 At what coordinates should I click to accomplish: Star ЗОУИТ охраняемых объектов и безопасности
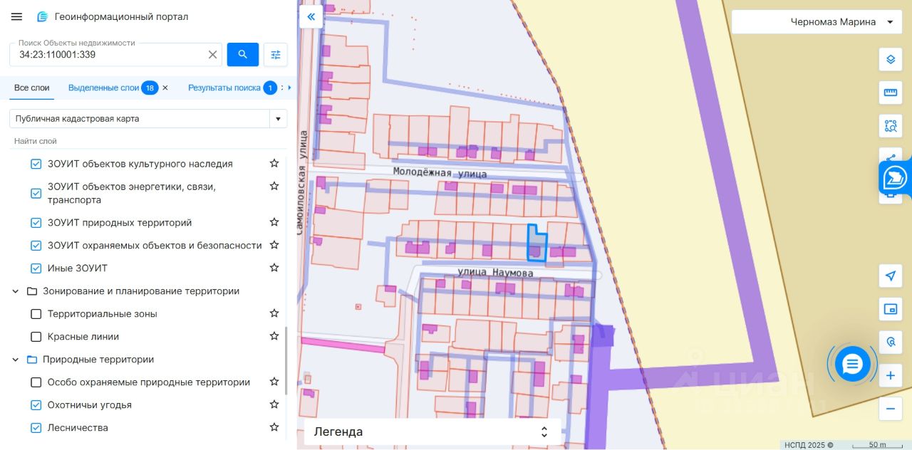(x=274, y=245)
